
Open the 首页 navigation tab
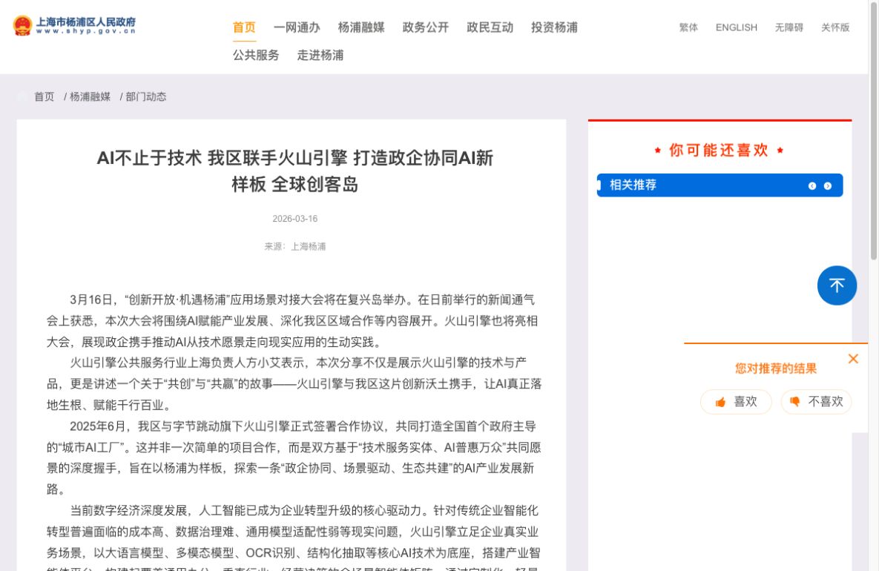click(x=245, y=27)
